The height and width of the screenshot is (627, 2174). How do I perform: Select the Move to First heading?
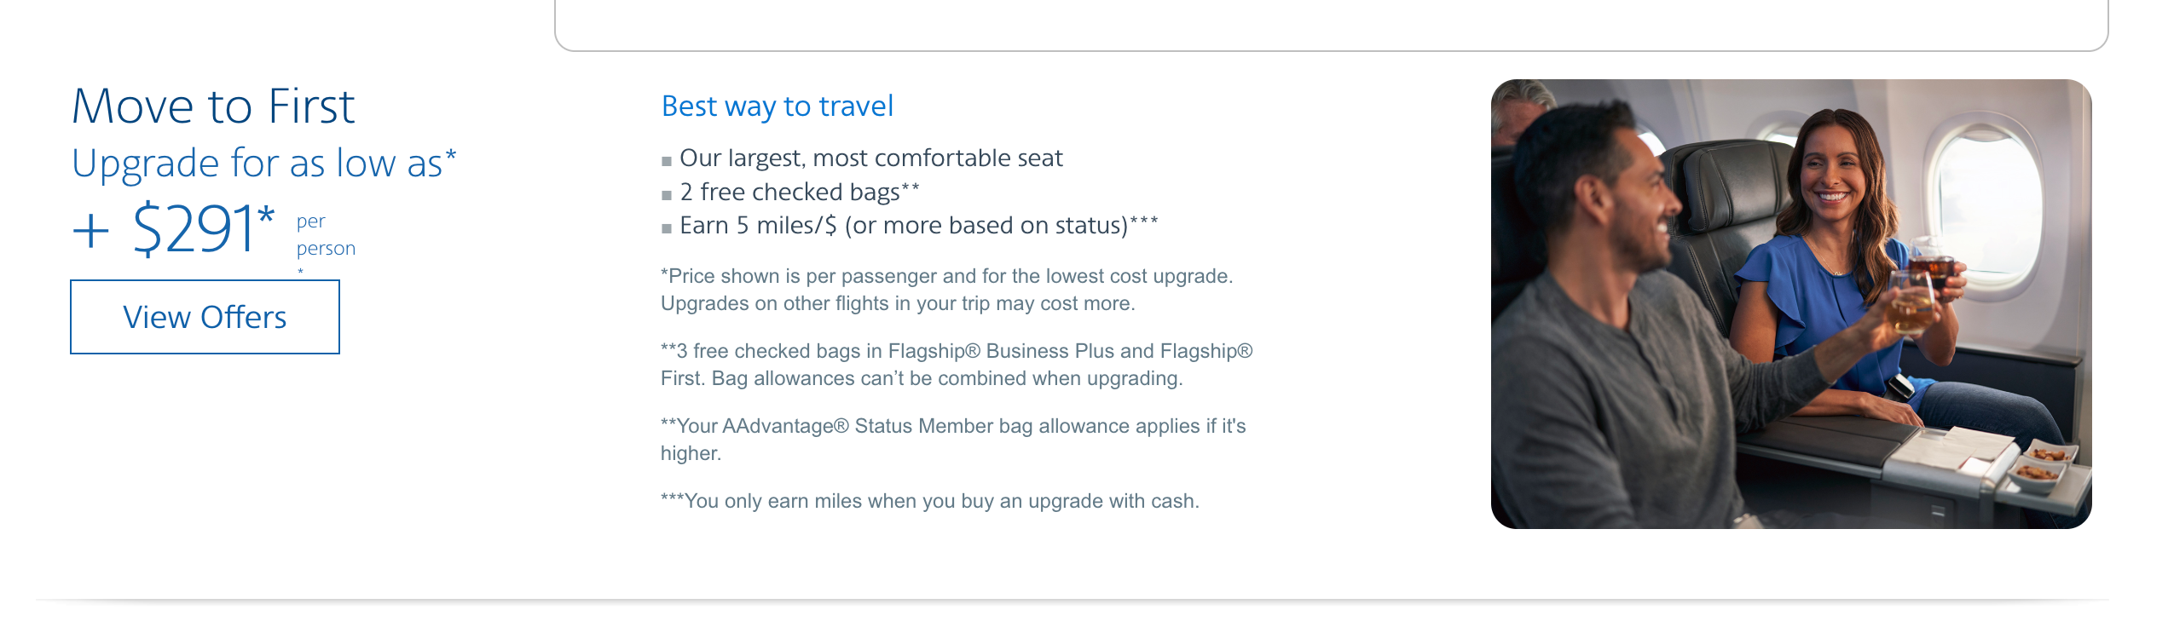213,106
